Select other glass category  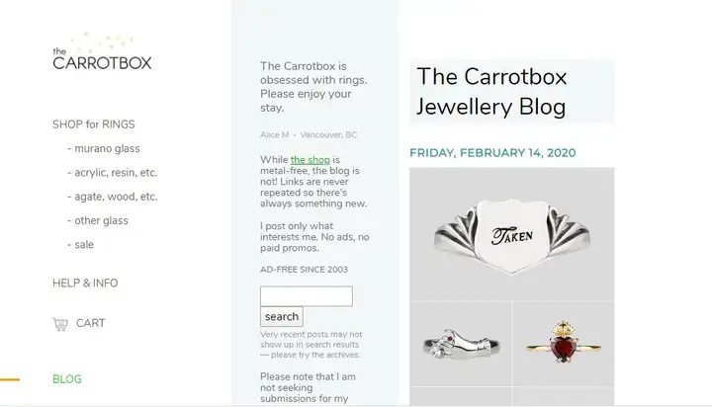click(x=98, y=220)
